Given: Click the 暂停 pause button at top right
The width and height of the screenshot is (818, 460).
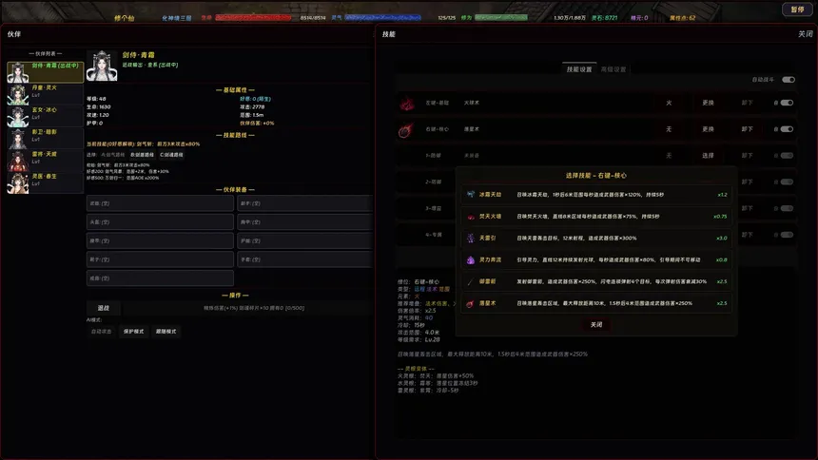Looking at the screenshot, I should (x=797, y=10).
